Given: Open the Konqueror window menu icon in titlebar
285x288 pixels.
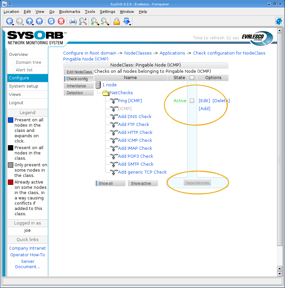Looking at the screenshot, I should tap(5, 4).
